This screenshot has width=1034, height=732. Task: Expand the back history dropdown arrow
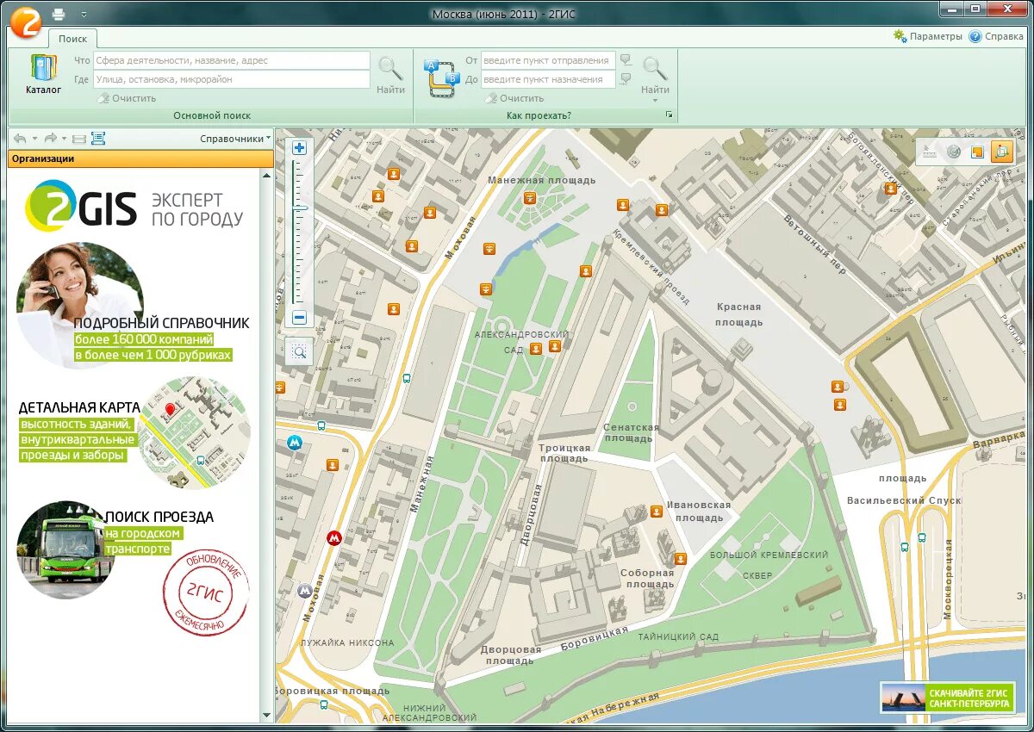tap(34, 138)
